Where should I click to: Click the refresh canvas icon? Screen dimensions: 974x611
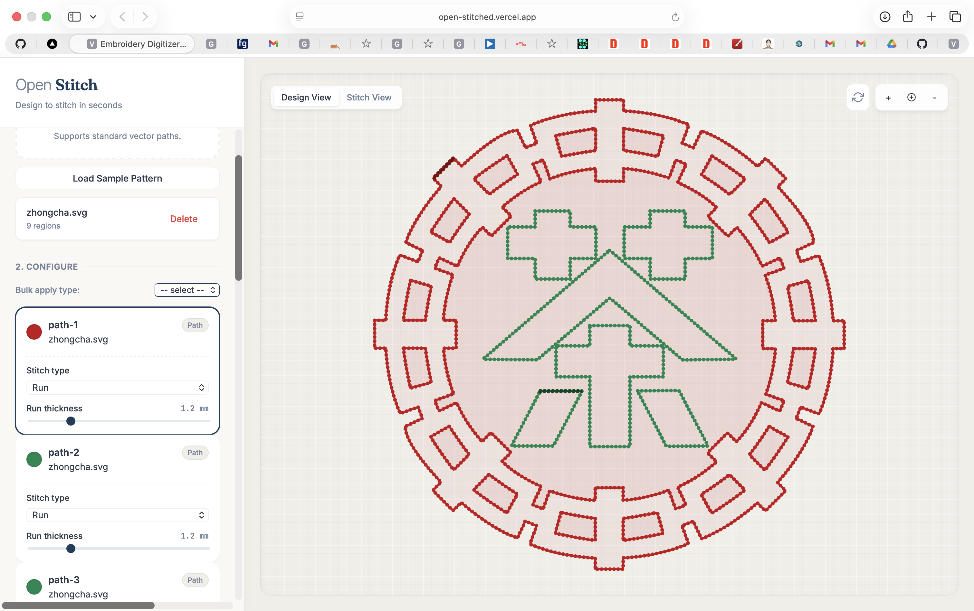point(857,98)
